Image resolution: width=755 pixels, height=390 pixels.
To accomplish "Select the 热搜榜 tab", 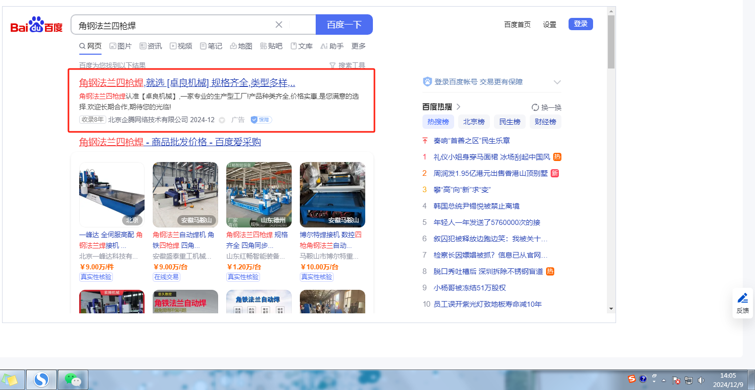I will 438,122.
